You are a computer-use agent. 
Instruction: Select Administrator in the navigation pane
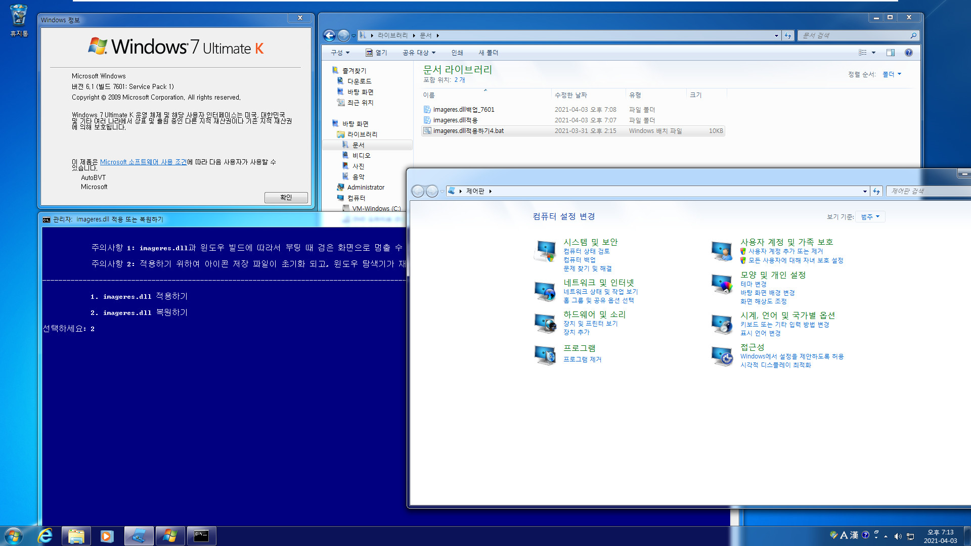[x=366, y=187]
